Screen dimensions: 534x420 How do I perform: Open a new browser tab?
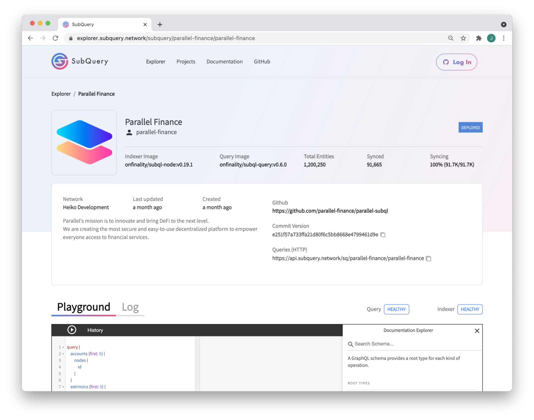click(x=160, y=24)
